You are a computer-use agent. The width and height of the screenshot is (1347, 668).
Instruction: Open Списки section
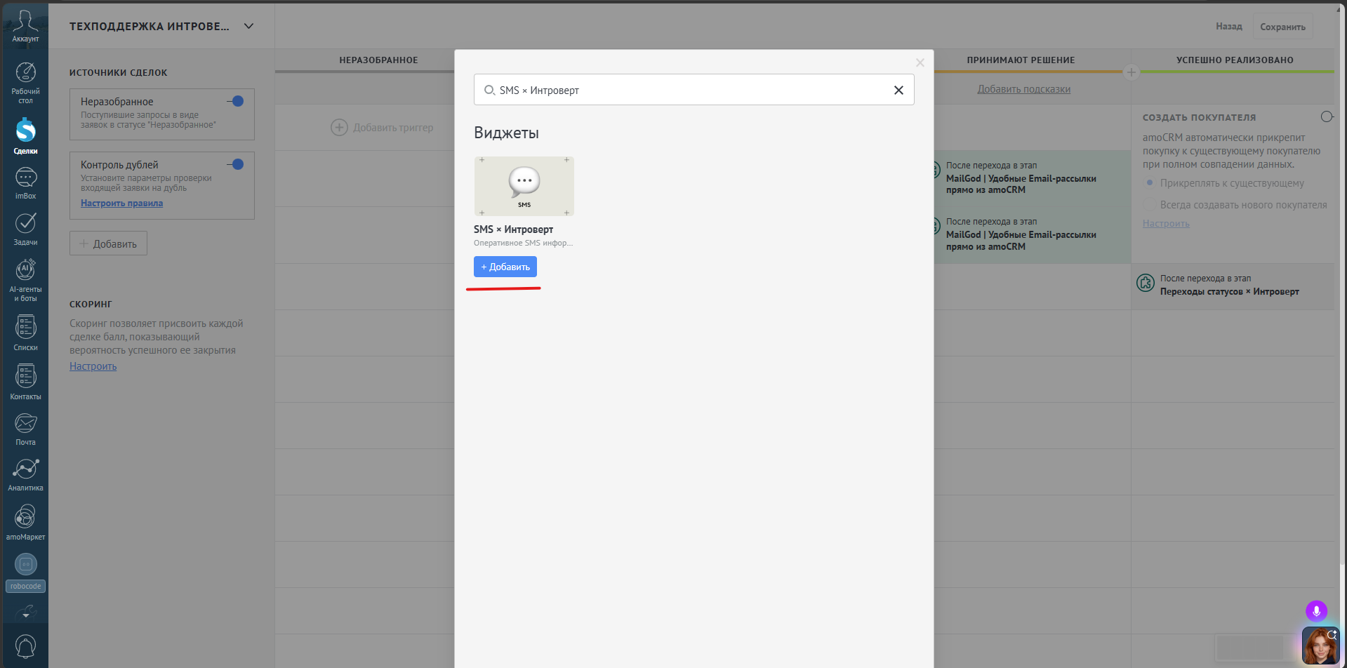coord(25,332)
